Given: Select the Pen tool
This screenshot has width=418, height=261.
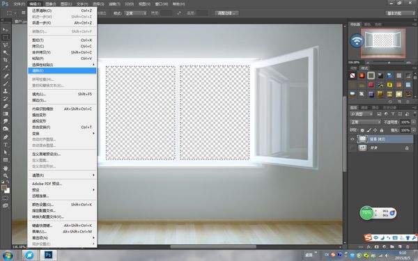Looking at the screenshot, I should [x=6, y=137].
